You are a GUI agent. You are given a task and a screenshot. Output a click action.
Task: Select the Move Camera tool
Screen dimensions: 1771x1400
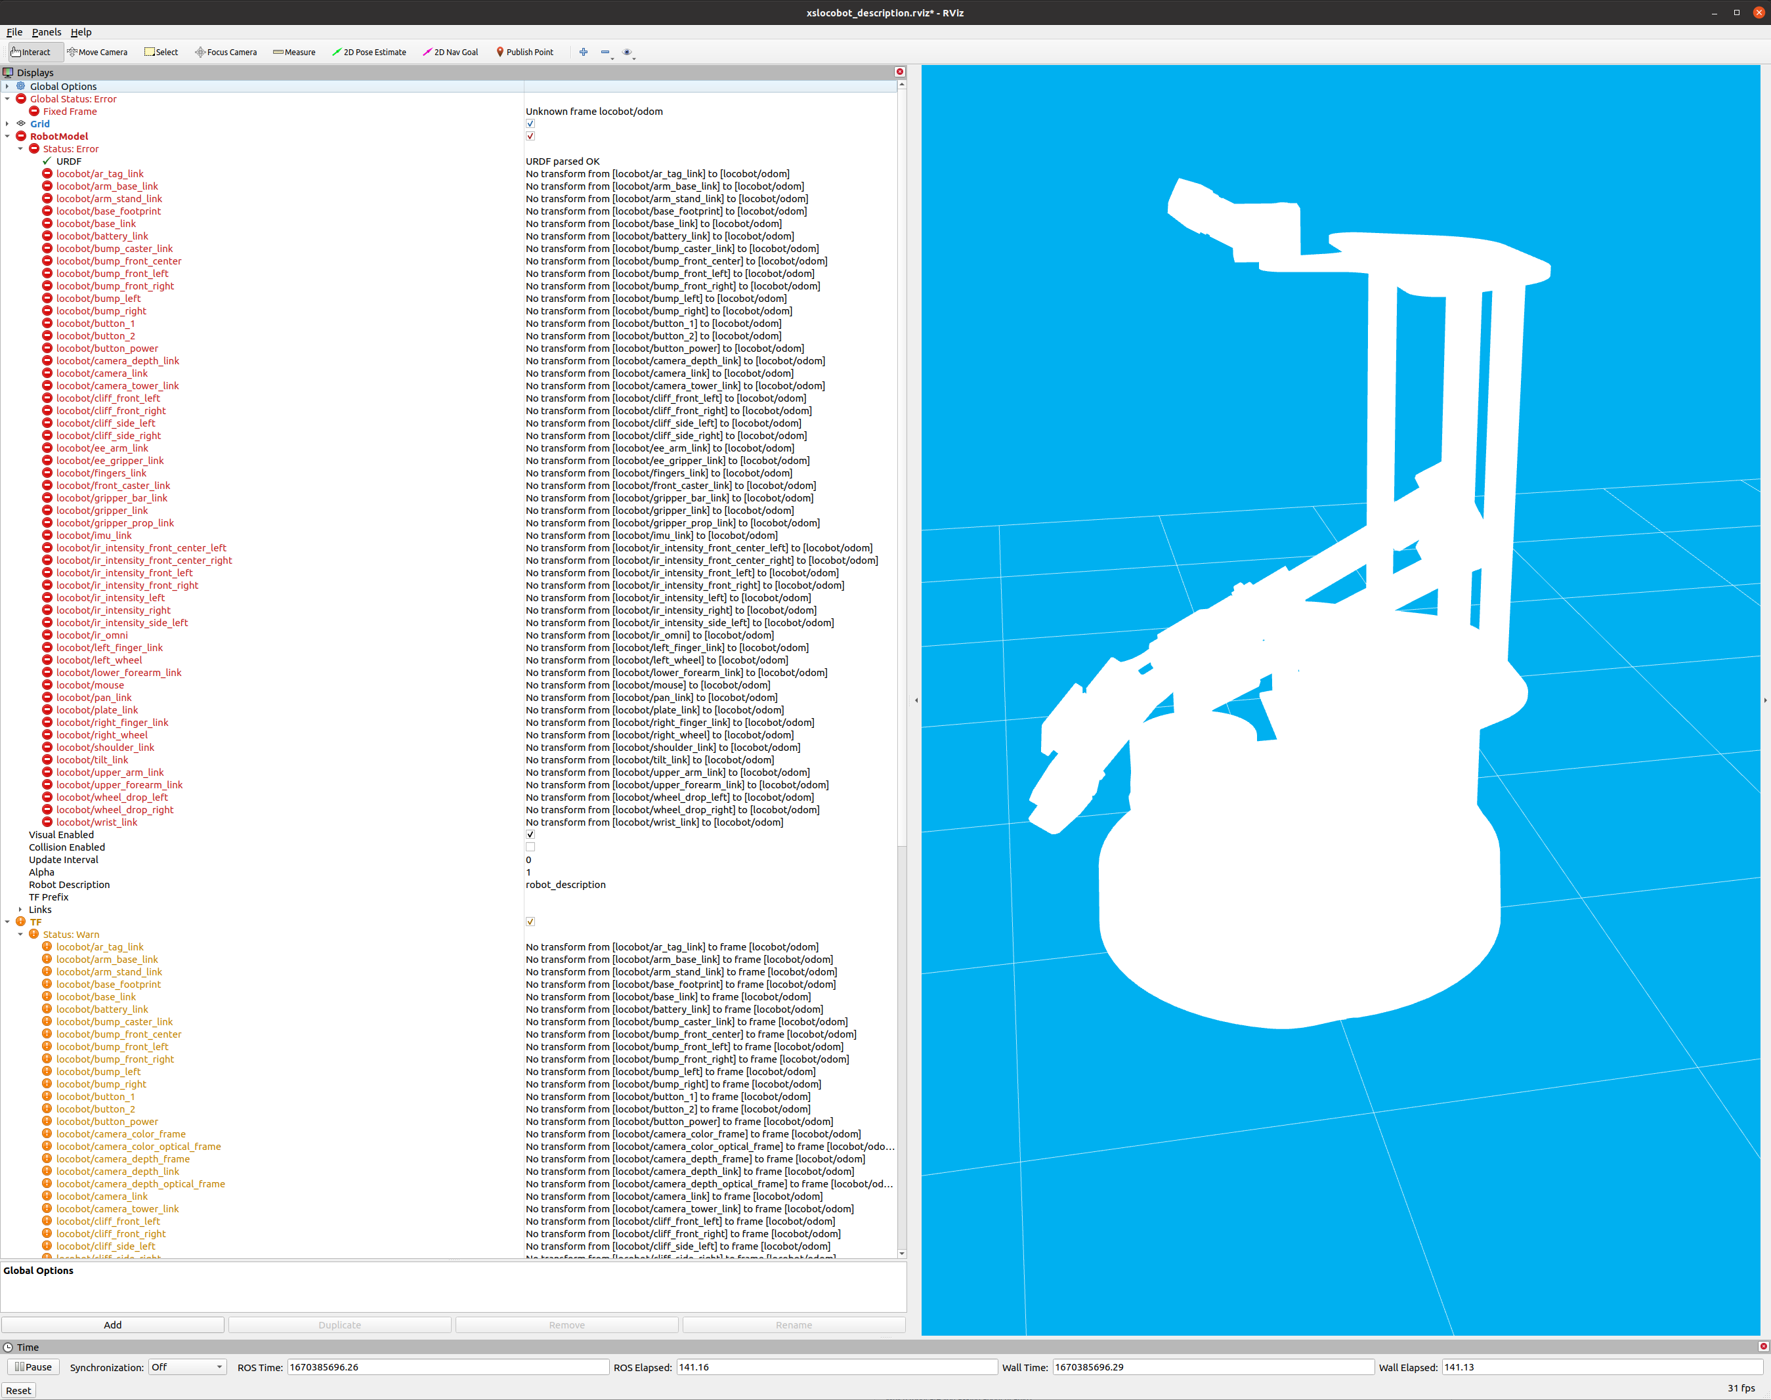(96, 52)
